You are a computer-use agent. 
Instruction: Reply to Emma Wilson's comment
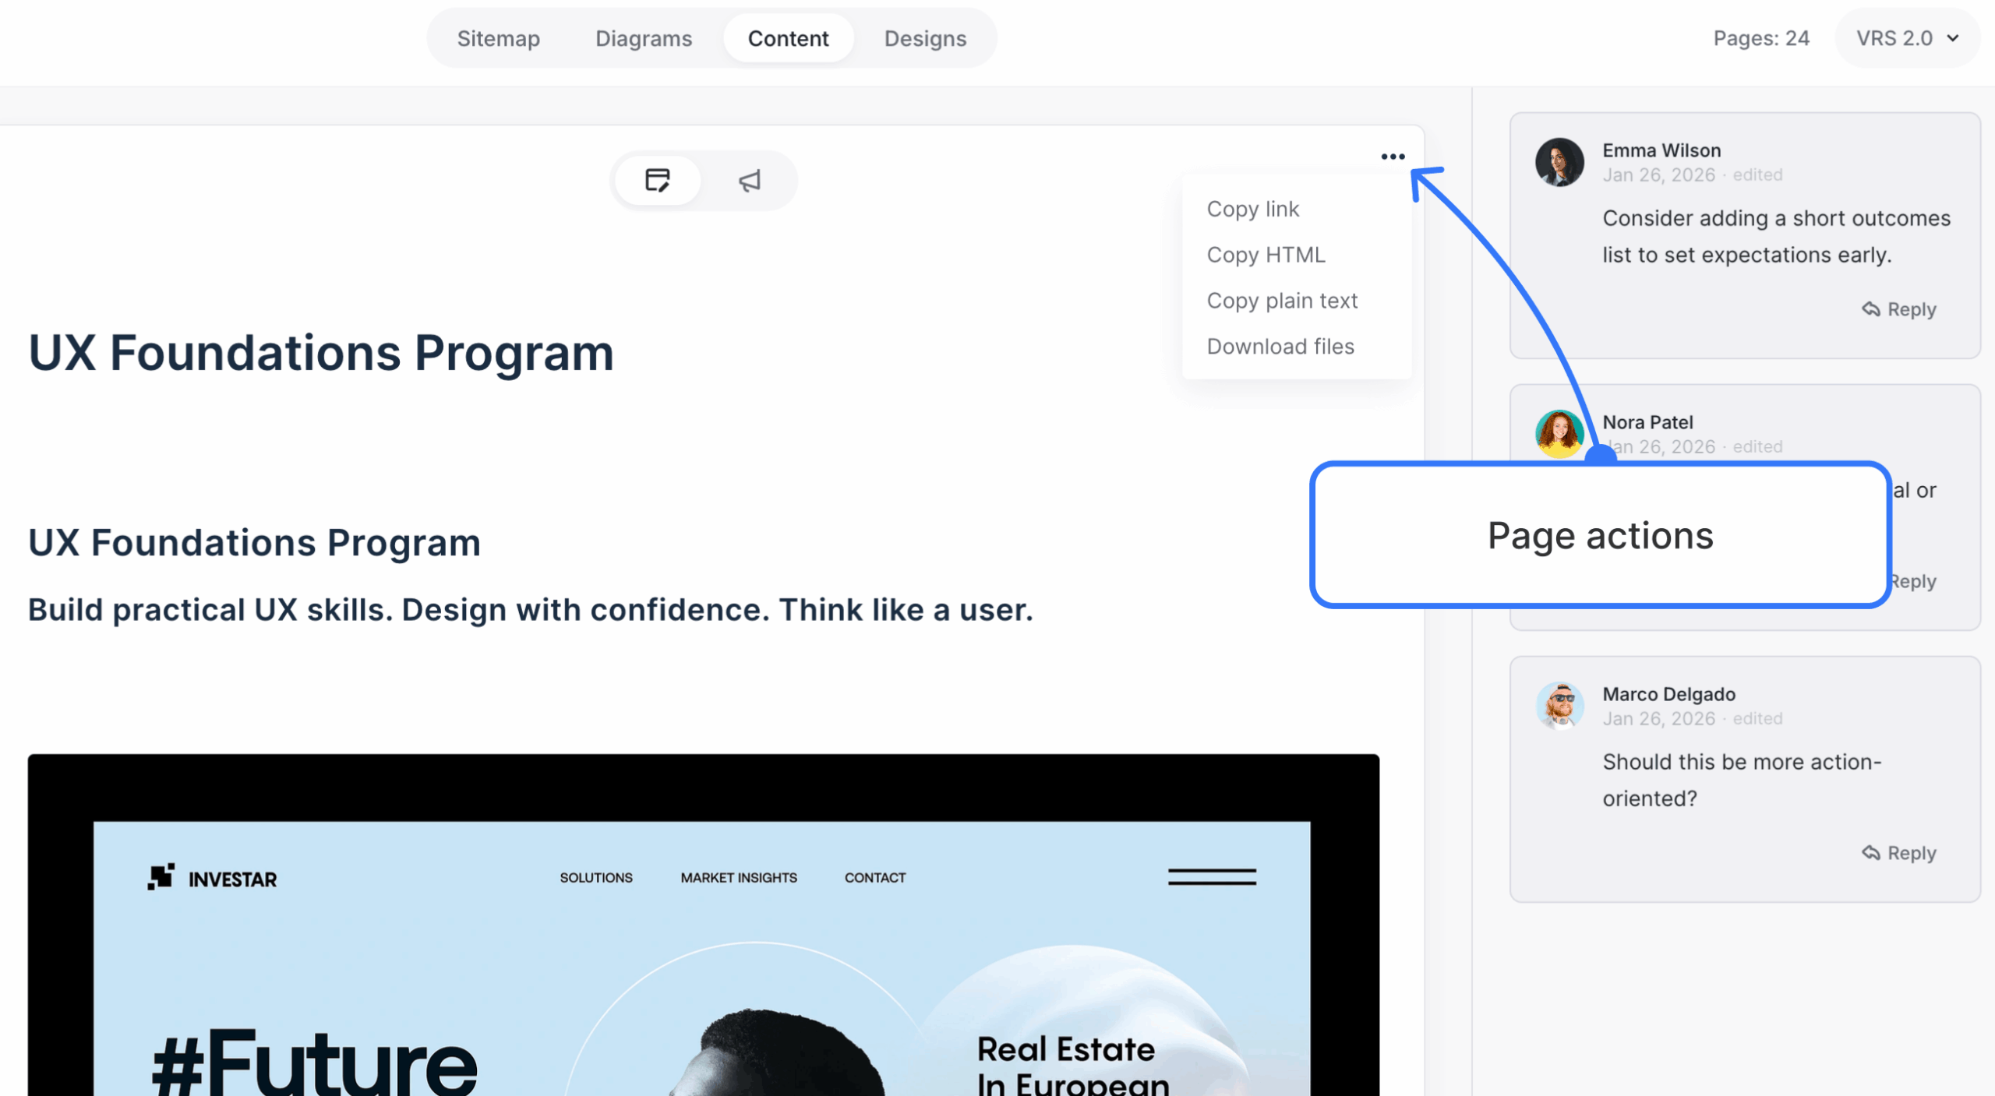pyautogui.click(x=1899, y=309)
